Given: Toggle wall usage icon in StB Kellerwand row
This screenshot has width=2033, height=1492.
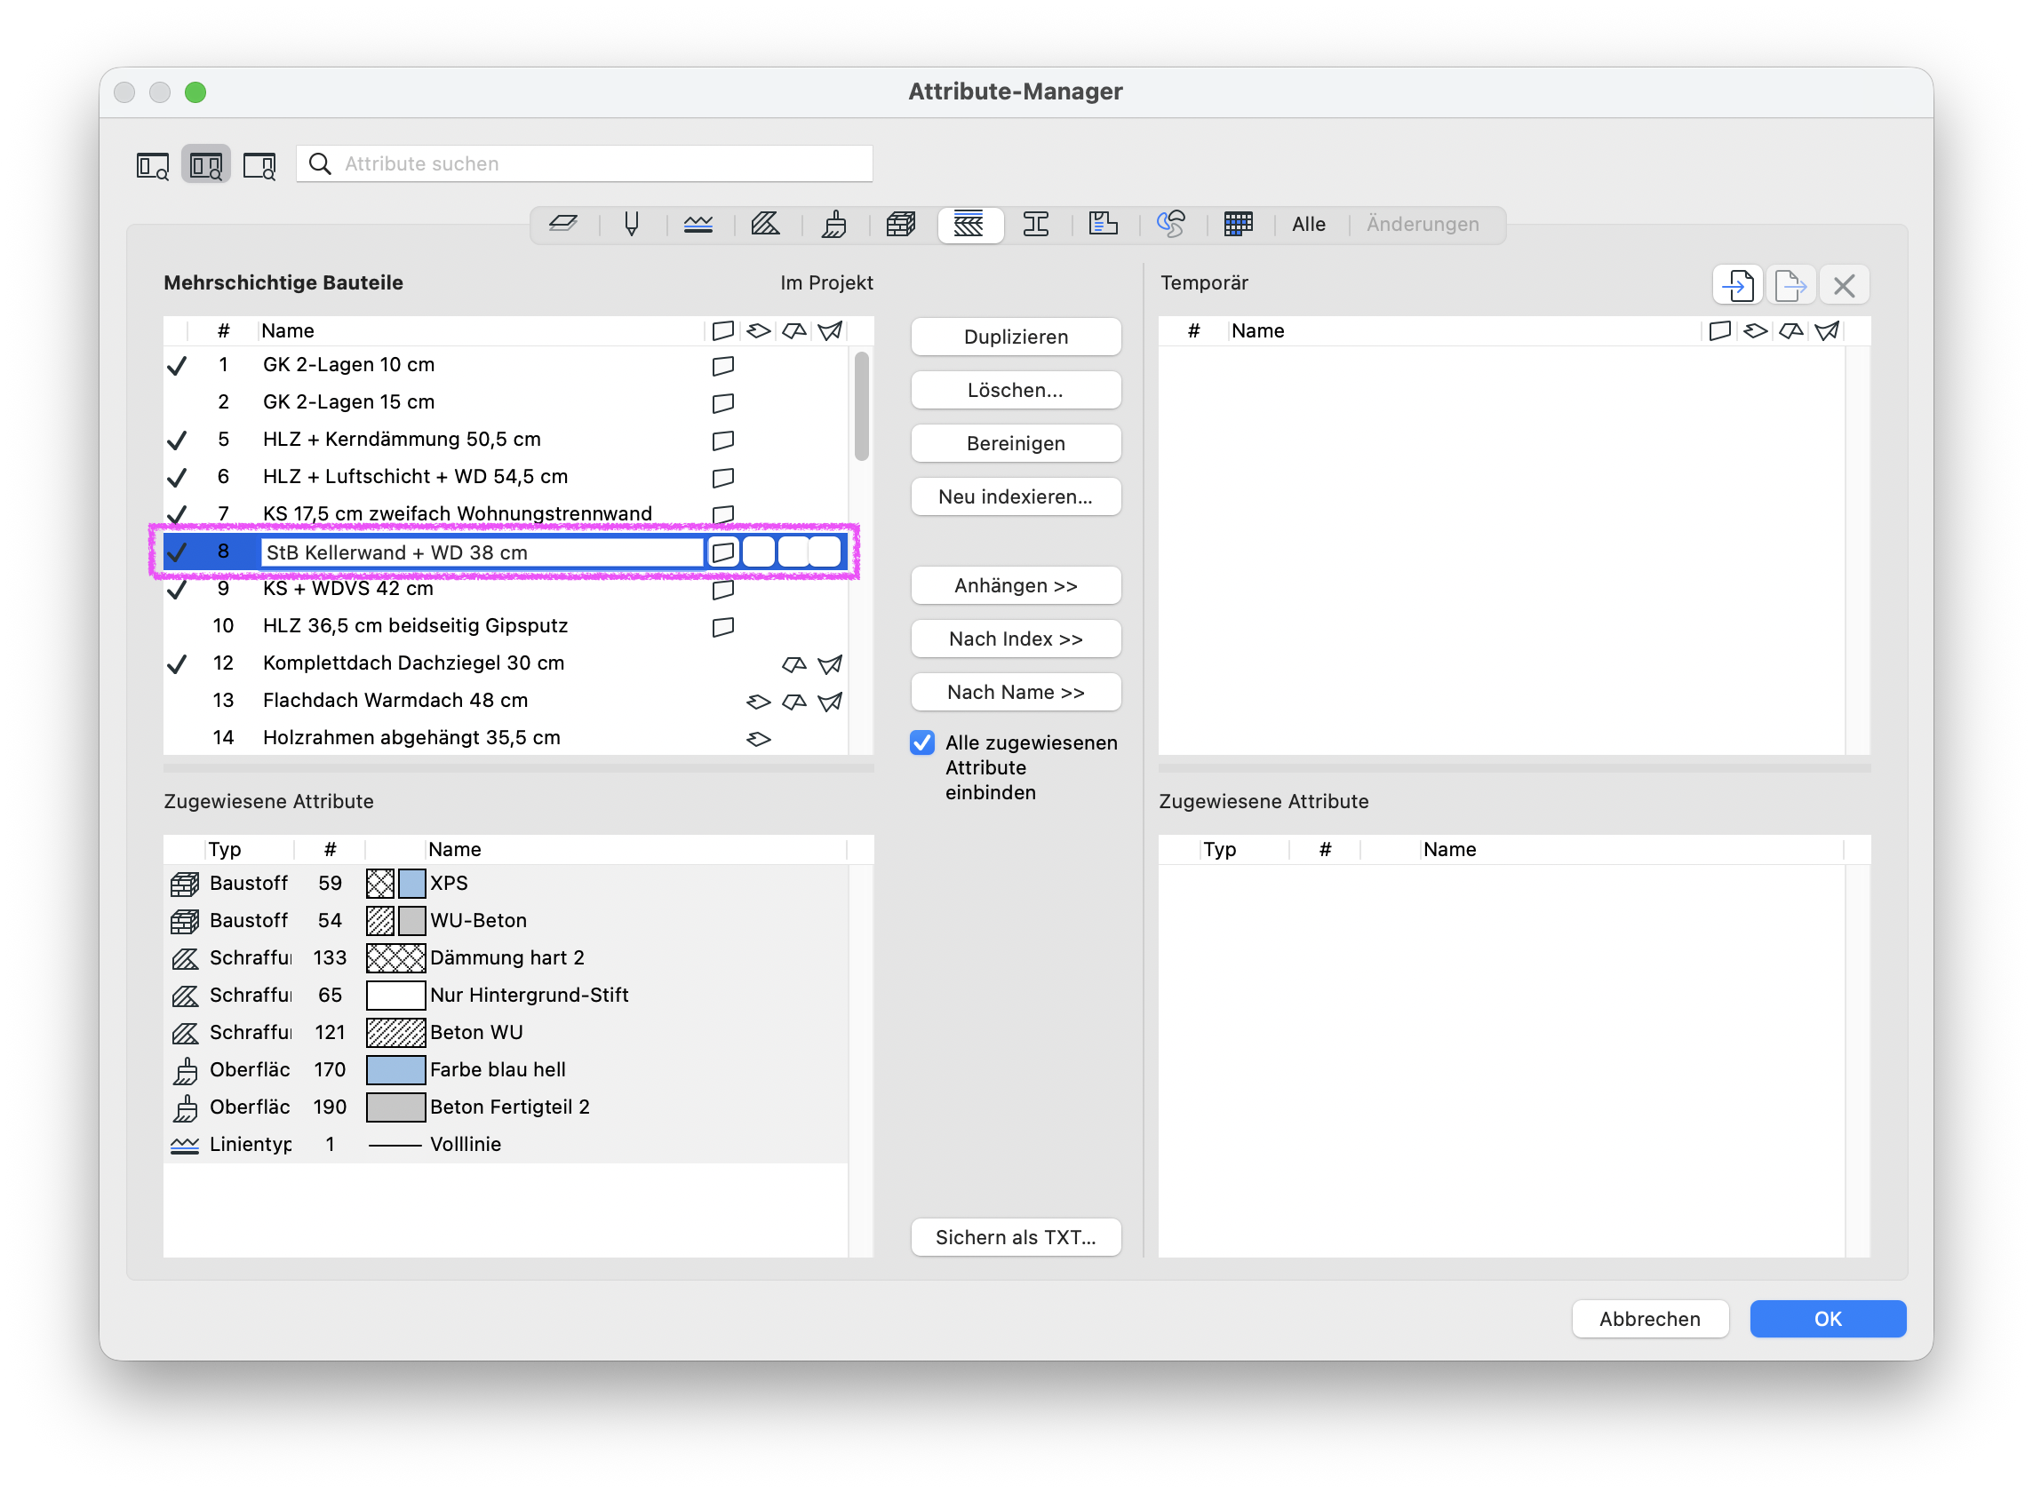Looking at the screenshot, I should pos(722,552).
